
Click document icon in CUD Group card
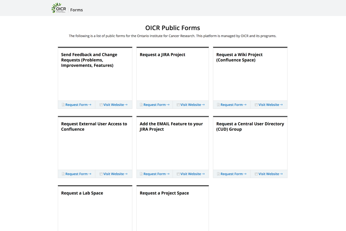(218, 174)
